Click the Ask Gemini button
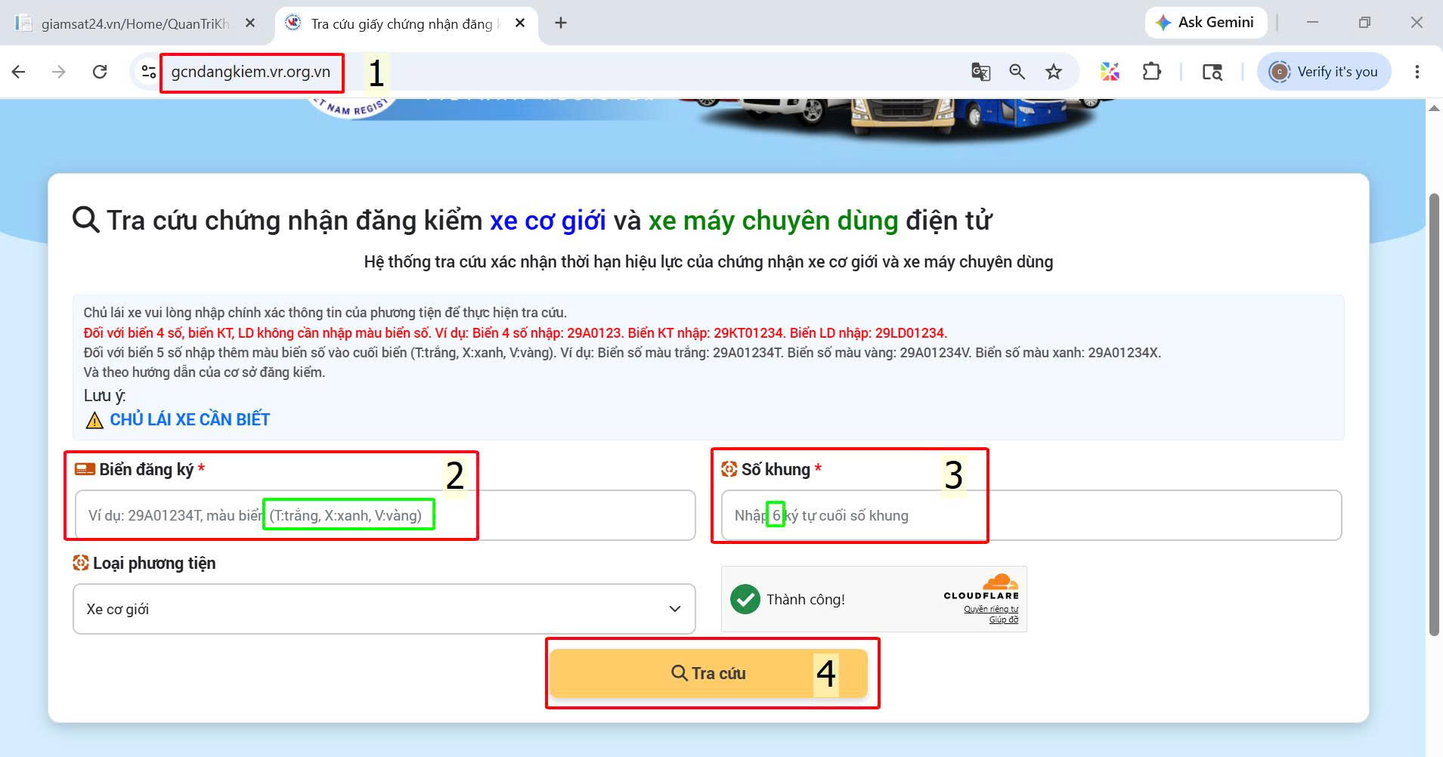Viewport: 1443px width, 757px height. [x=1205, y=23]
